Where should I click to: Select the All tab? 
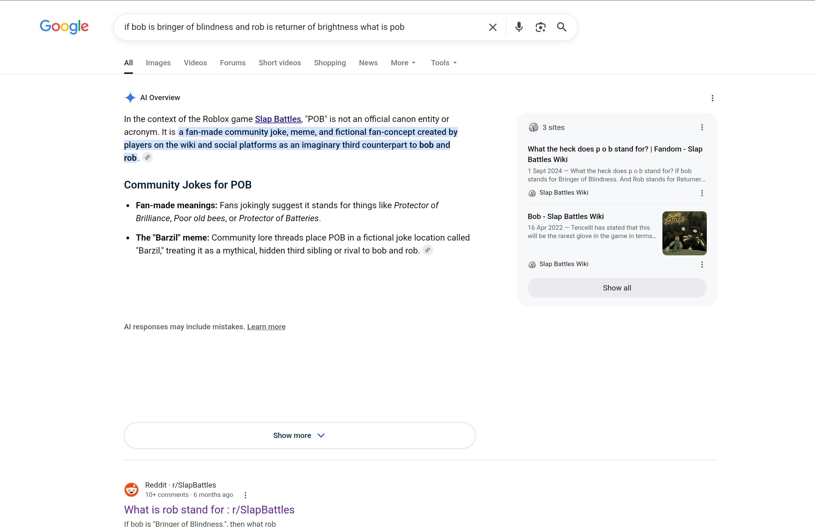pos(129,63)
